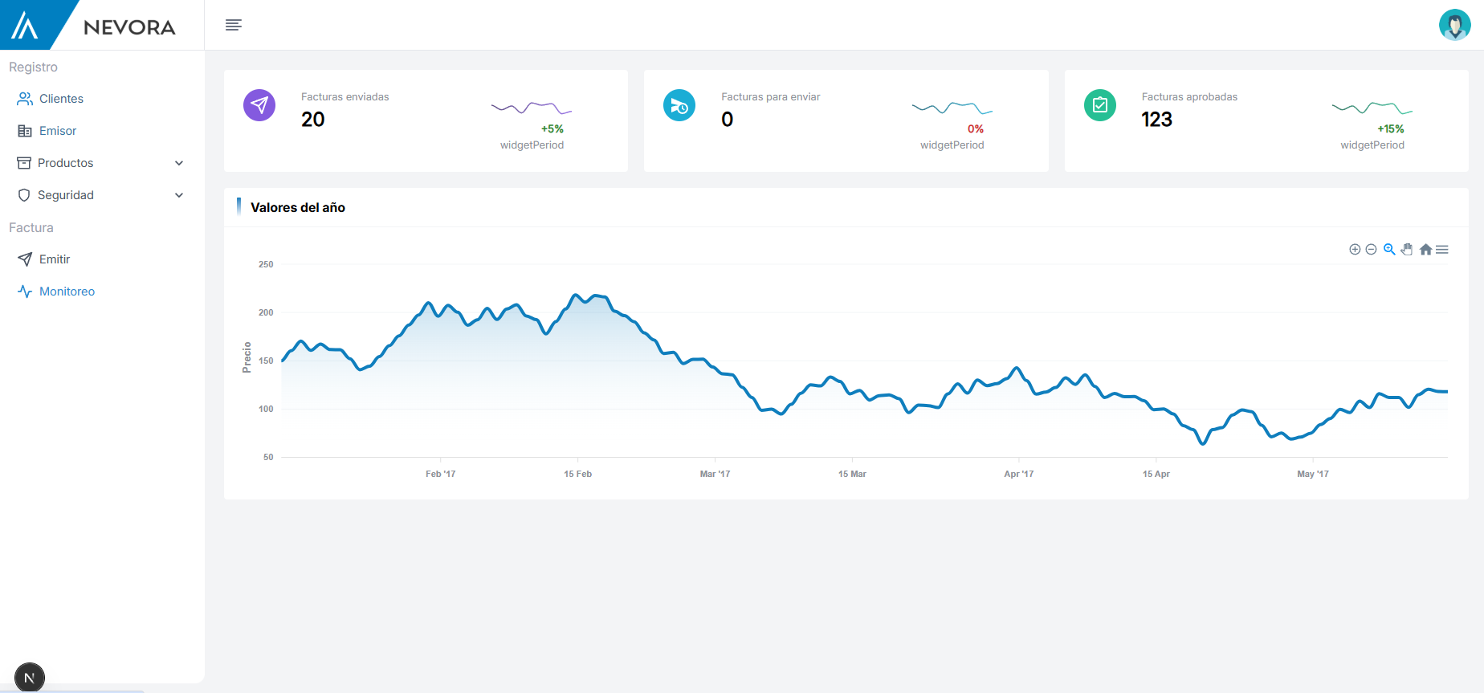1484x693 pixels.
Task: Reset chart zoom with home icon
Action: (1425, 250)
